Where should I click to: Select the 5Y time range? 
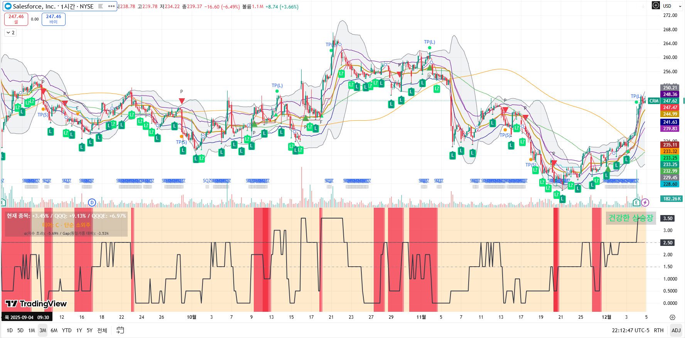89,330
